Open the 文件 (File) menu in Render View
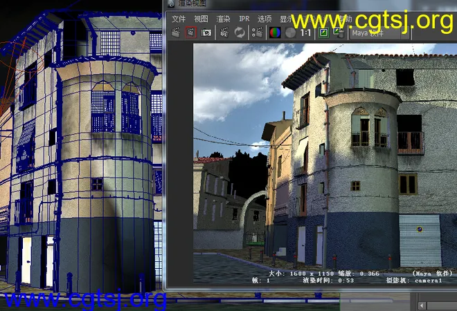Image resolution: width=457 pixels, height=311 pixels. click(x=179, y=19)
